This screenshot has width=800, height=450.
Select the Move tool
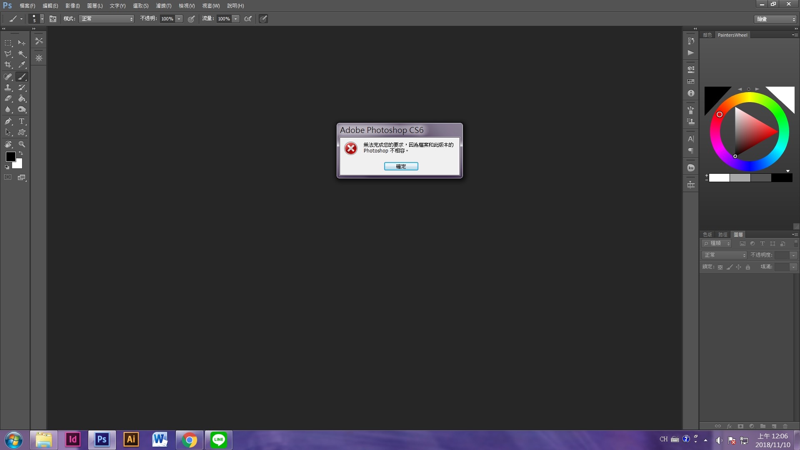point(22,43)
